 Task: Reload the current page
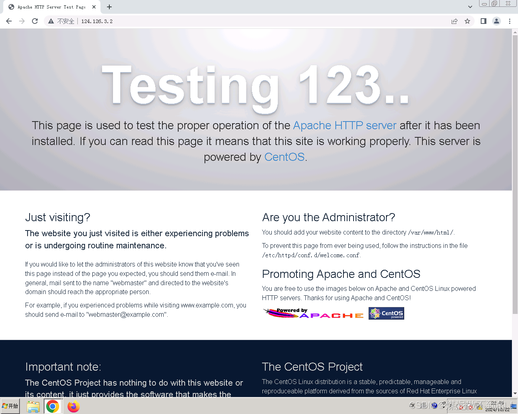tap(35, 21)
